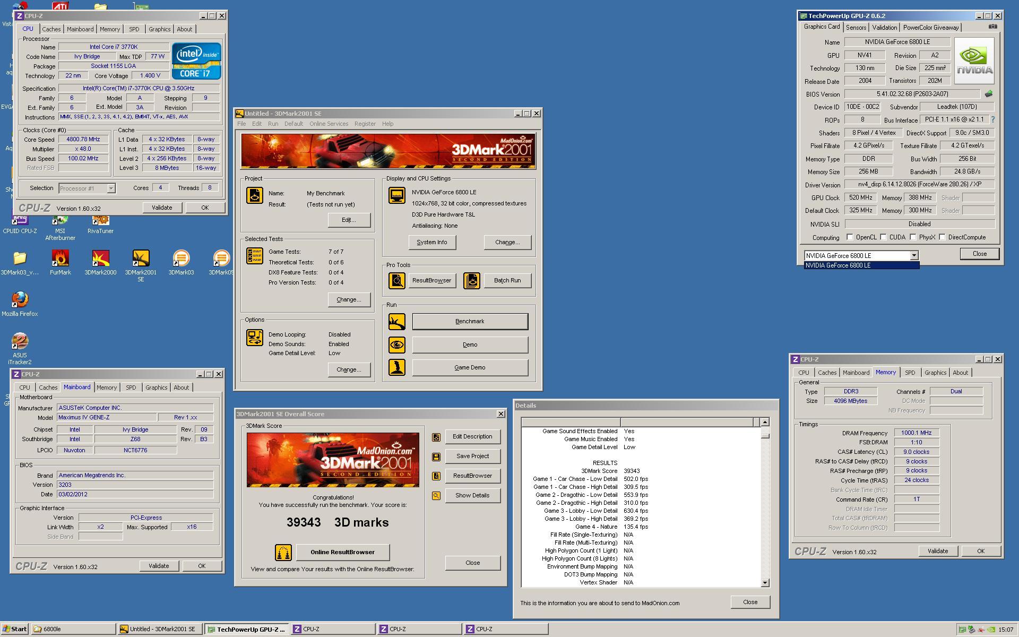The width and height of the screenshot is (1019, 637).
Task: Open the RivaTuner desktop icon
Action: pyautogui.click(x=100, y=223)
